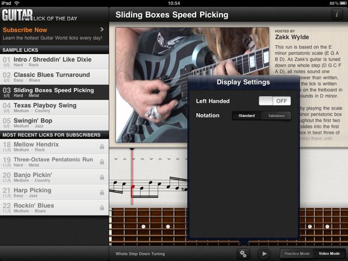This screenshot has height=261, width=348.
Task: Tap Subscribe Now link
Action: coord(25,30)
